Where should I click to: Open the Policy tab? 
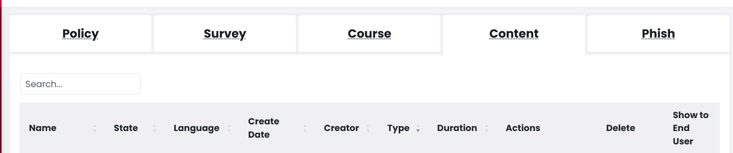pyautogui.click(x=80, y=34)
